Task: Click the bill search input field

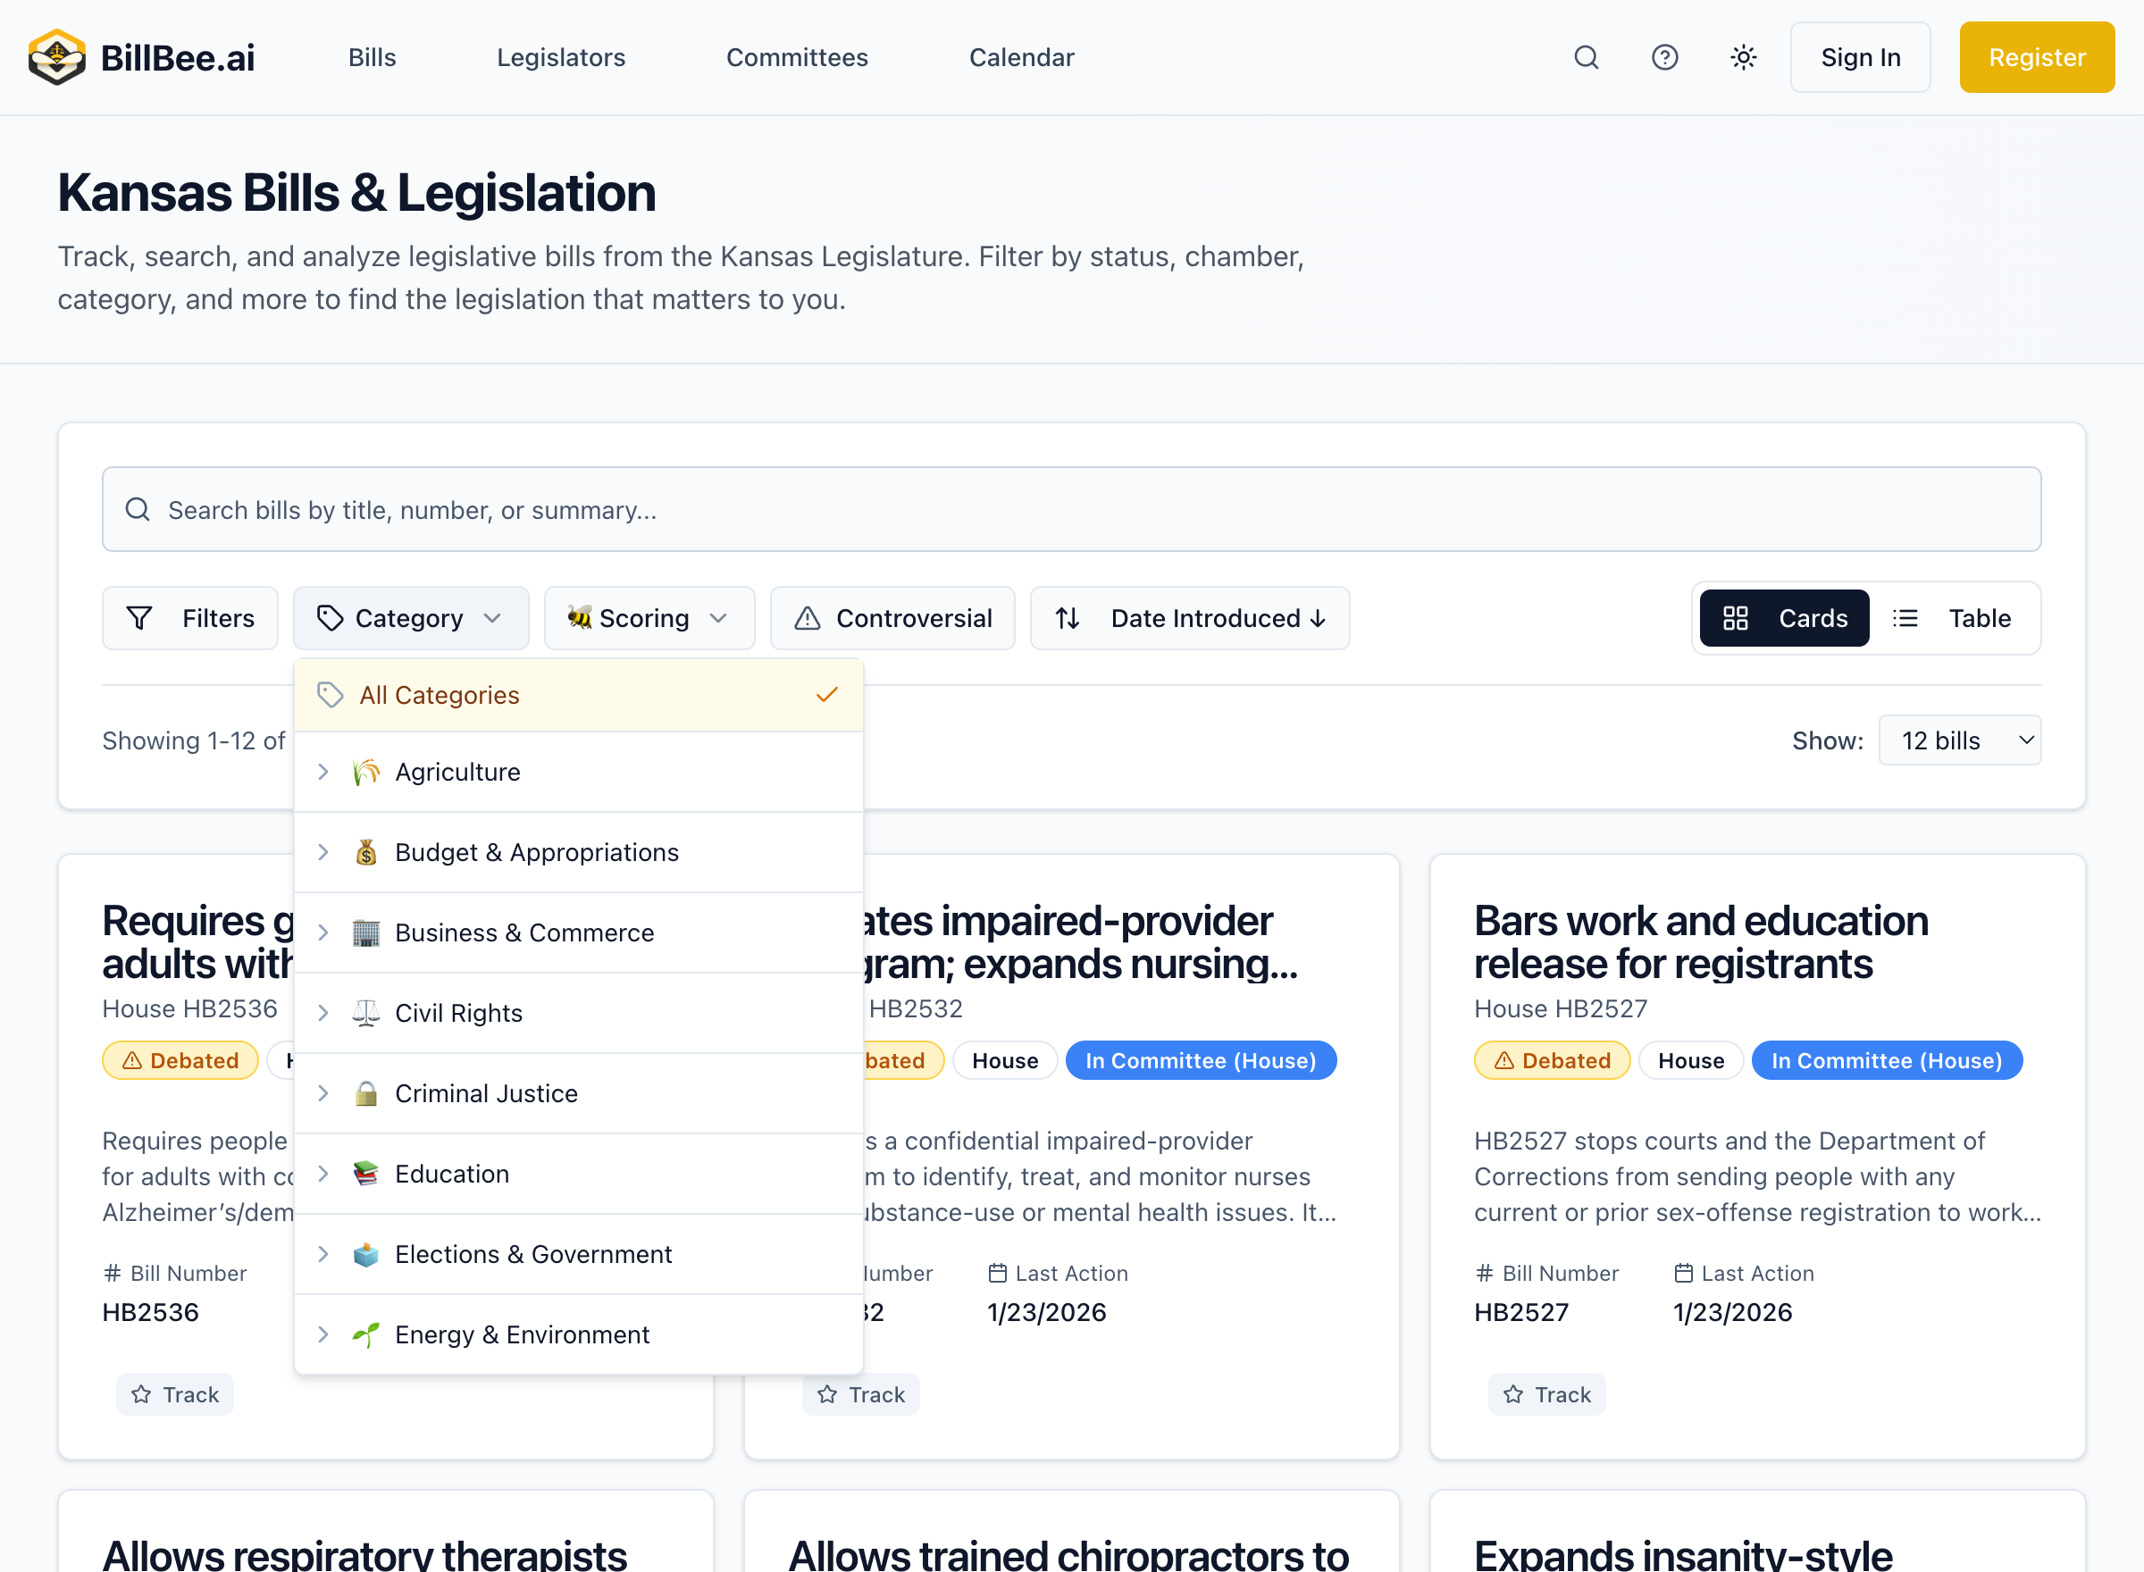Action: click(1071, 510)
